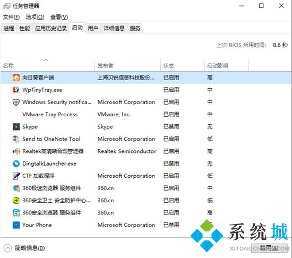Select the 向日葵客户端 row name
The image size is (292, 258).
pos(38,78)
